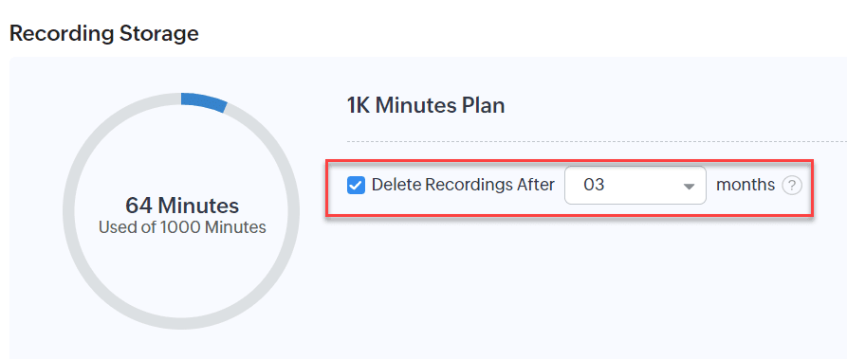847x359 pixels.
Task: Click the left side of the gray ring
Action: click(68, 211)
